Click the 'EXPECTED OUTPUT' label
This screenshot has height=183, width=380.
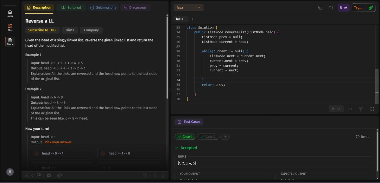(294, 174)
